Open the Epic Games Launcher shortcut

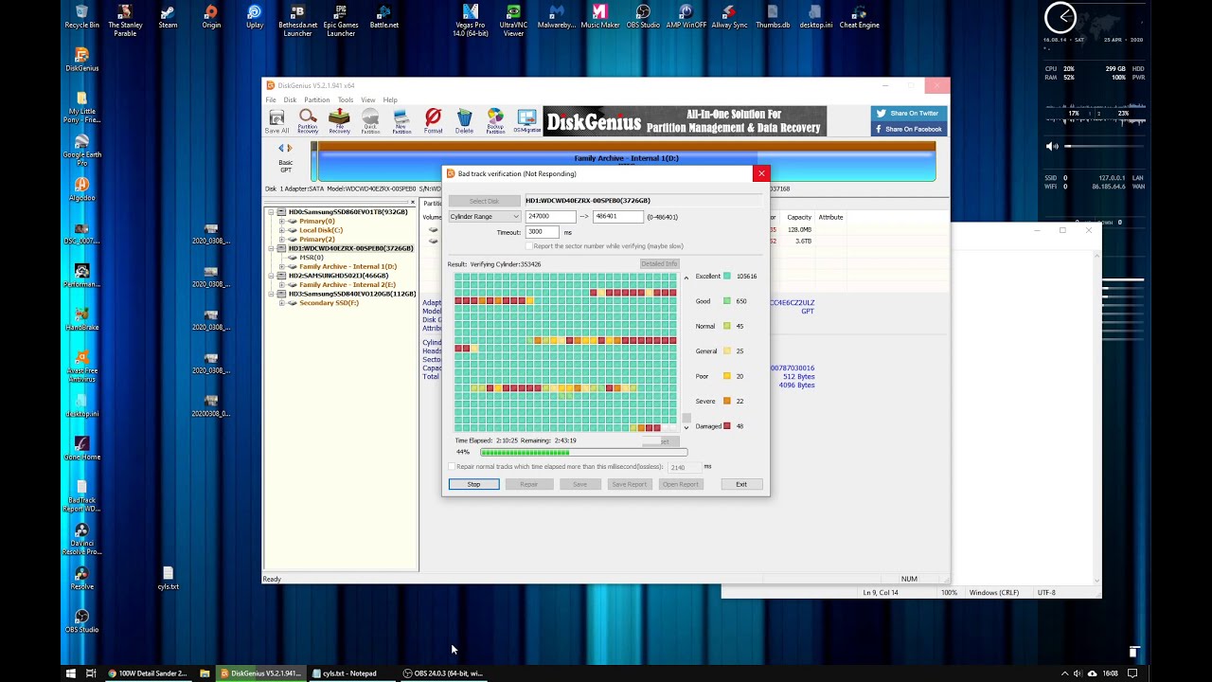[x=341, y=21]
